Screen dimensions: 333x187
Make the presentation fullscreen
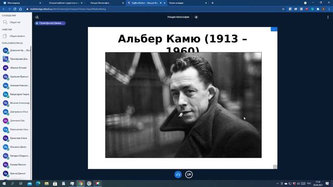click(x=275, y=167)
